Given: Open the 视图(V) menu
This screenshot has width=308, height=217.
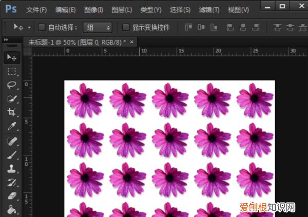Looking at the screenshot, I should (238, 10).
